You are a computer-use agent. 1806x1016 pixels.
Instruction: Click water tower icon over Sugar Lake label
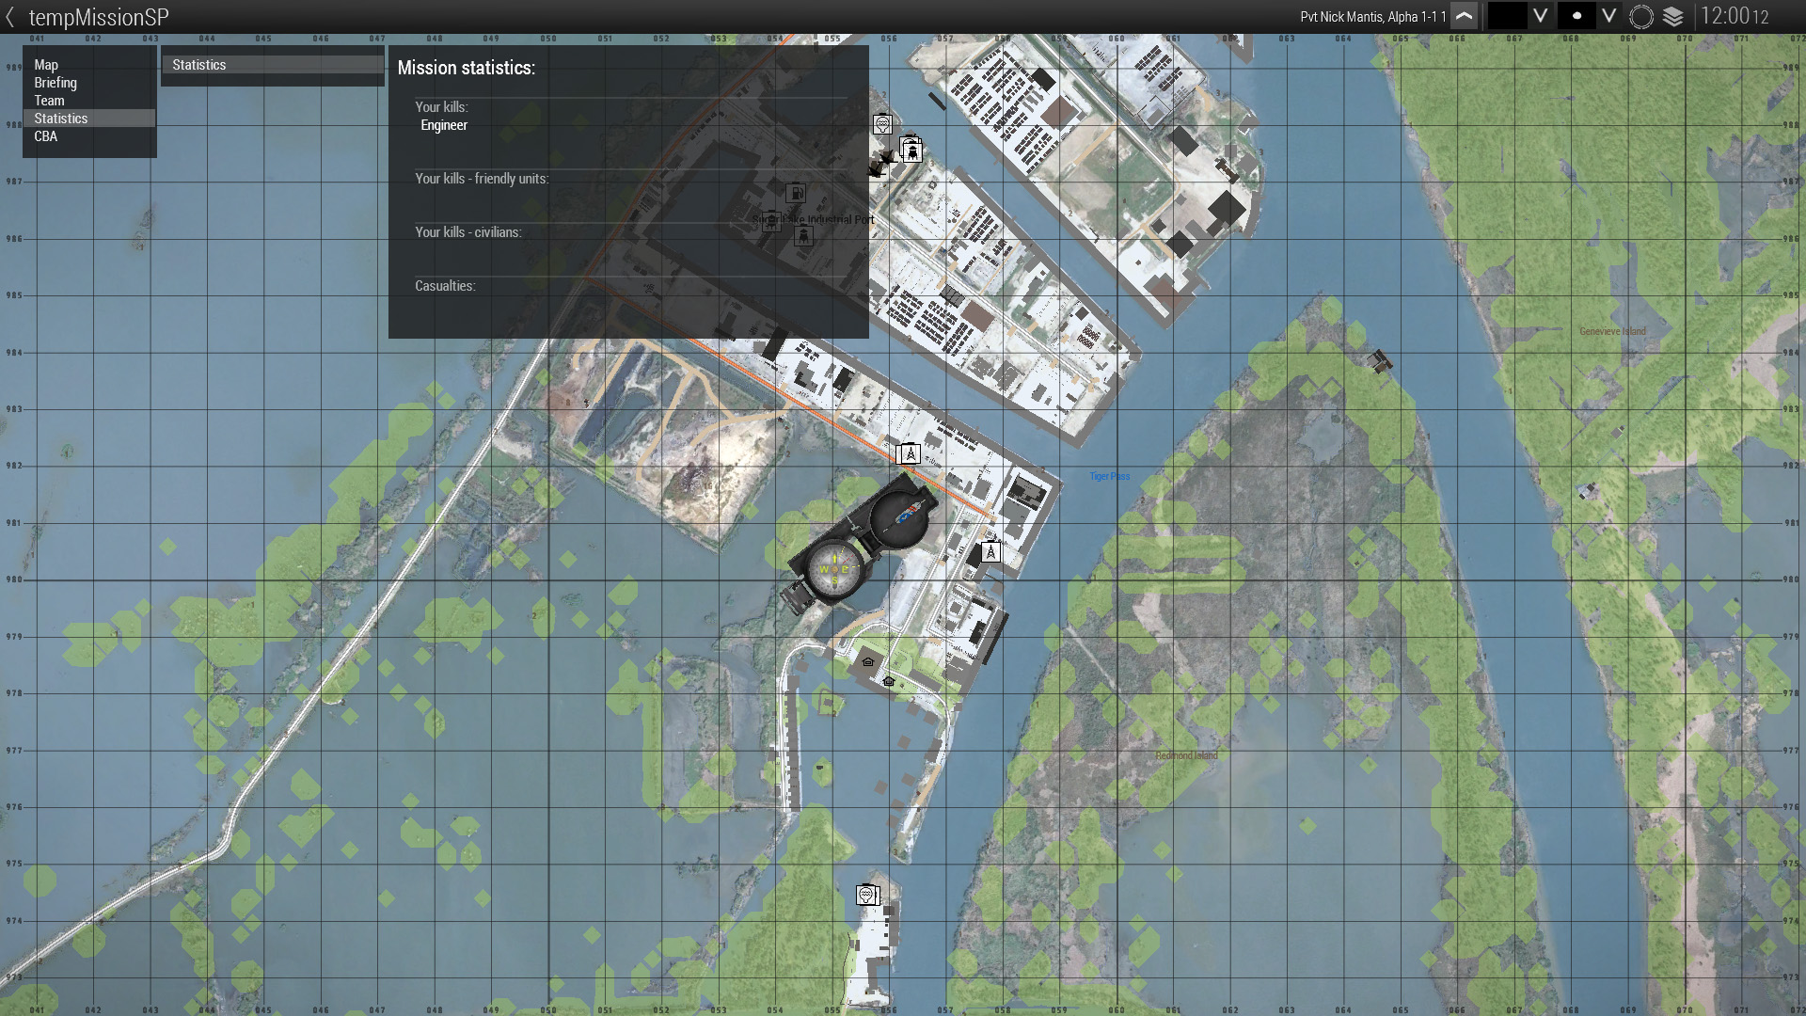pos(770,222)
